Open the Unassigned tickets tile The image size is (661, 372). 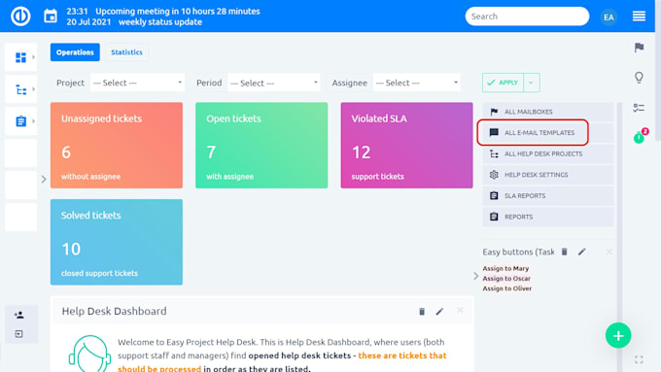117,146
